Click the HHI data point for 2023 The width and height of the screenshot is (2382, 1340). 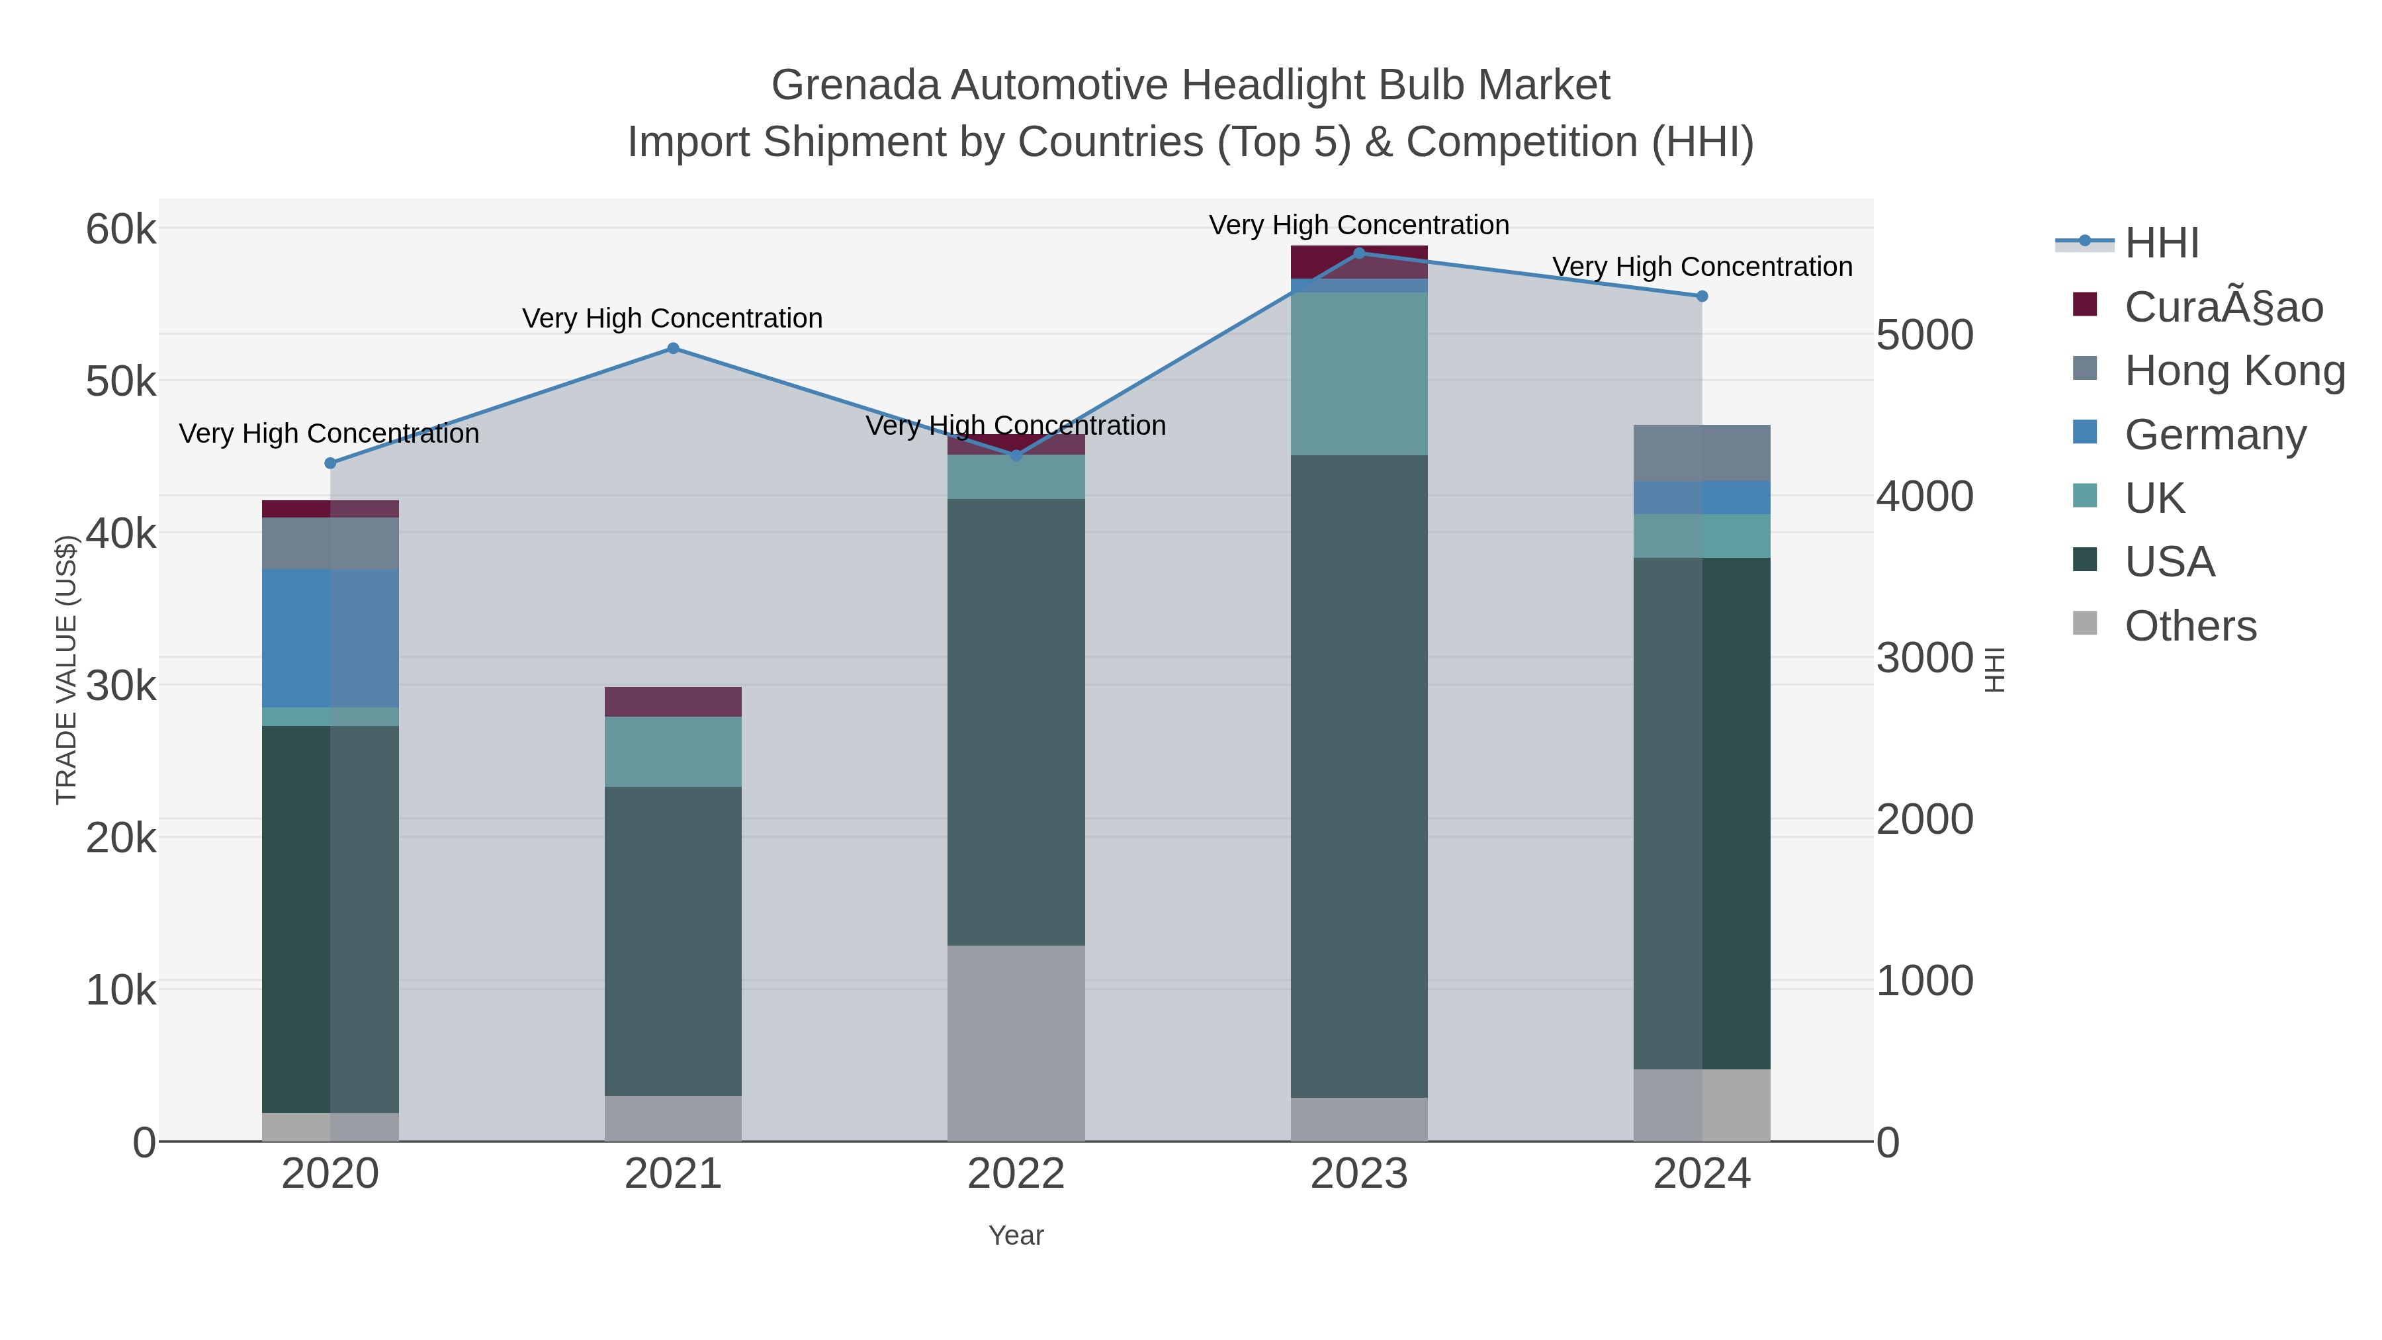tap(1359, 253)
